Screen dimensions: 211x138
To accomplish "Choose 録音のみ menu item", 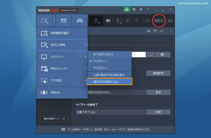I will coord(62,92).
